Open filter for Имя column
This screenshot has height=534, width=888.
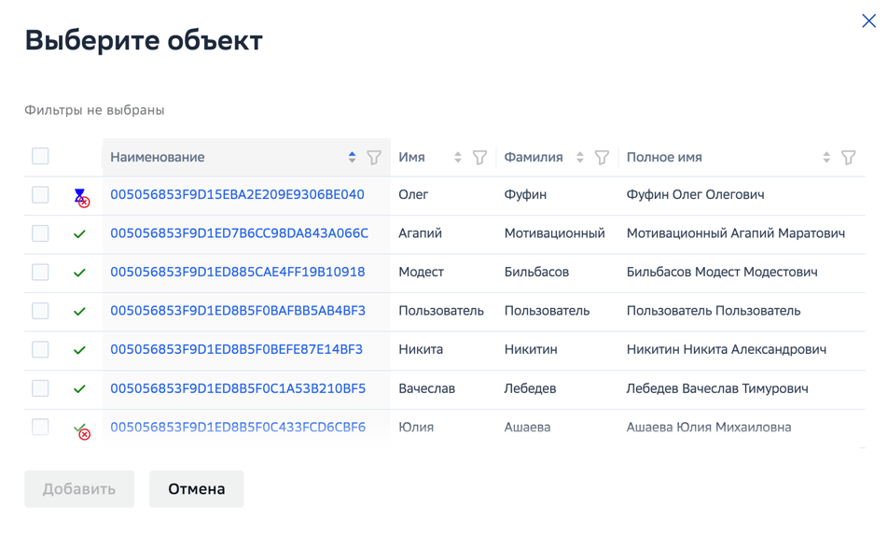click(x=479, y=158)
